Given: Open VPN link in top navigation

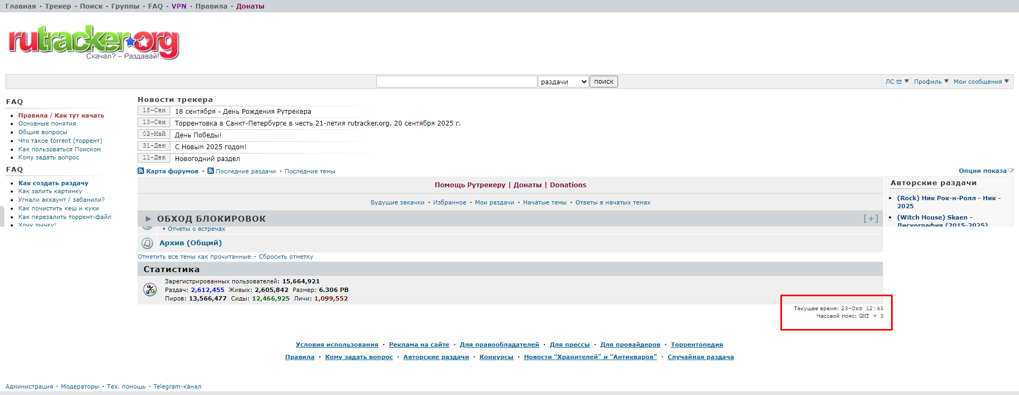Looking at the screenshot, I should pyautogui.click(x=179, y=6).
